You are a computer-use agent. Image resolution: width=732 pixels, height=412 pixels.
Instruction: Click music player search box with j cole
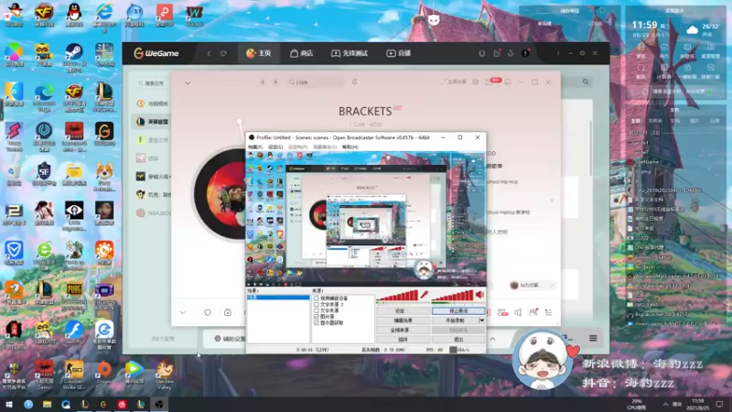(315, 82)
